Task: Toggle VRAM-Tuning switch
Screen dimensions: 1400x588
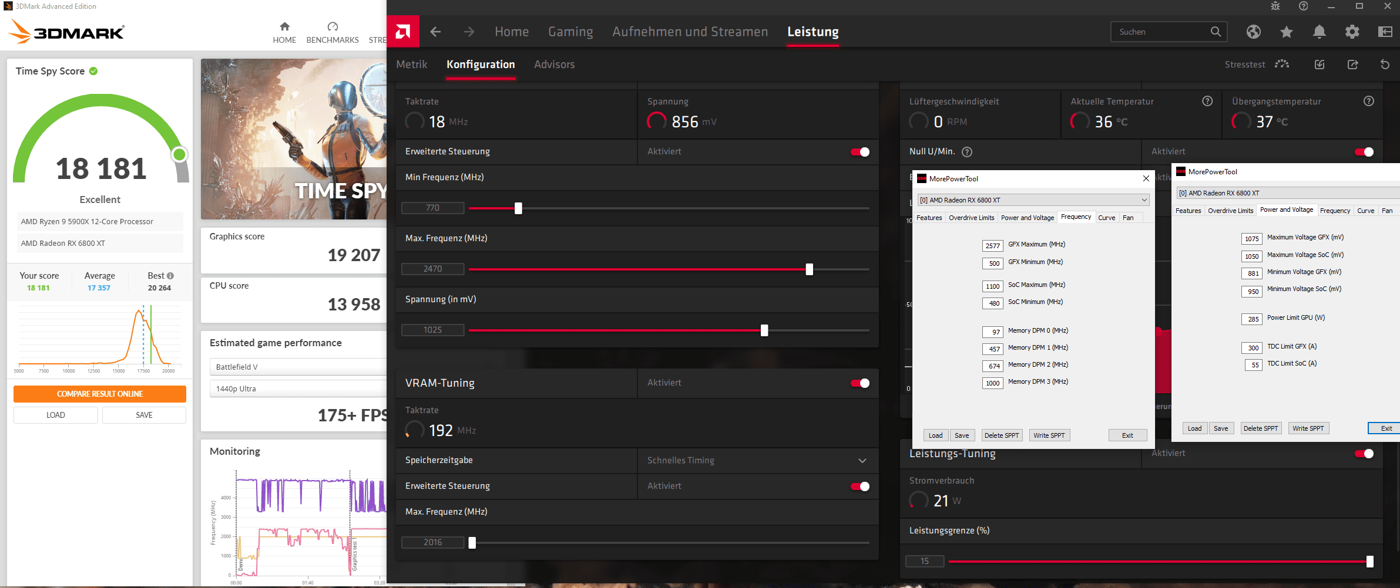Action: [x=860, y=383]
